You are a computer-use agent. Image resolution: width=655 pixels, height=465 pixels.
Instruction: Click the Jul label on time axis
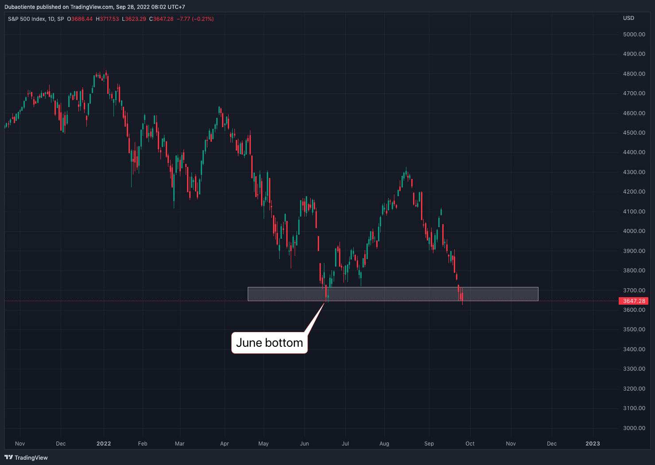(345, 444)
